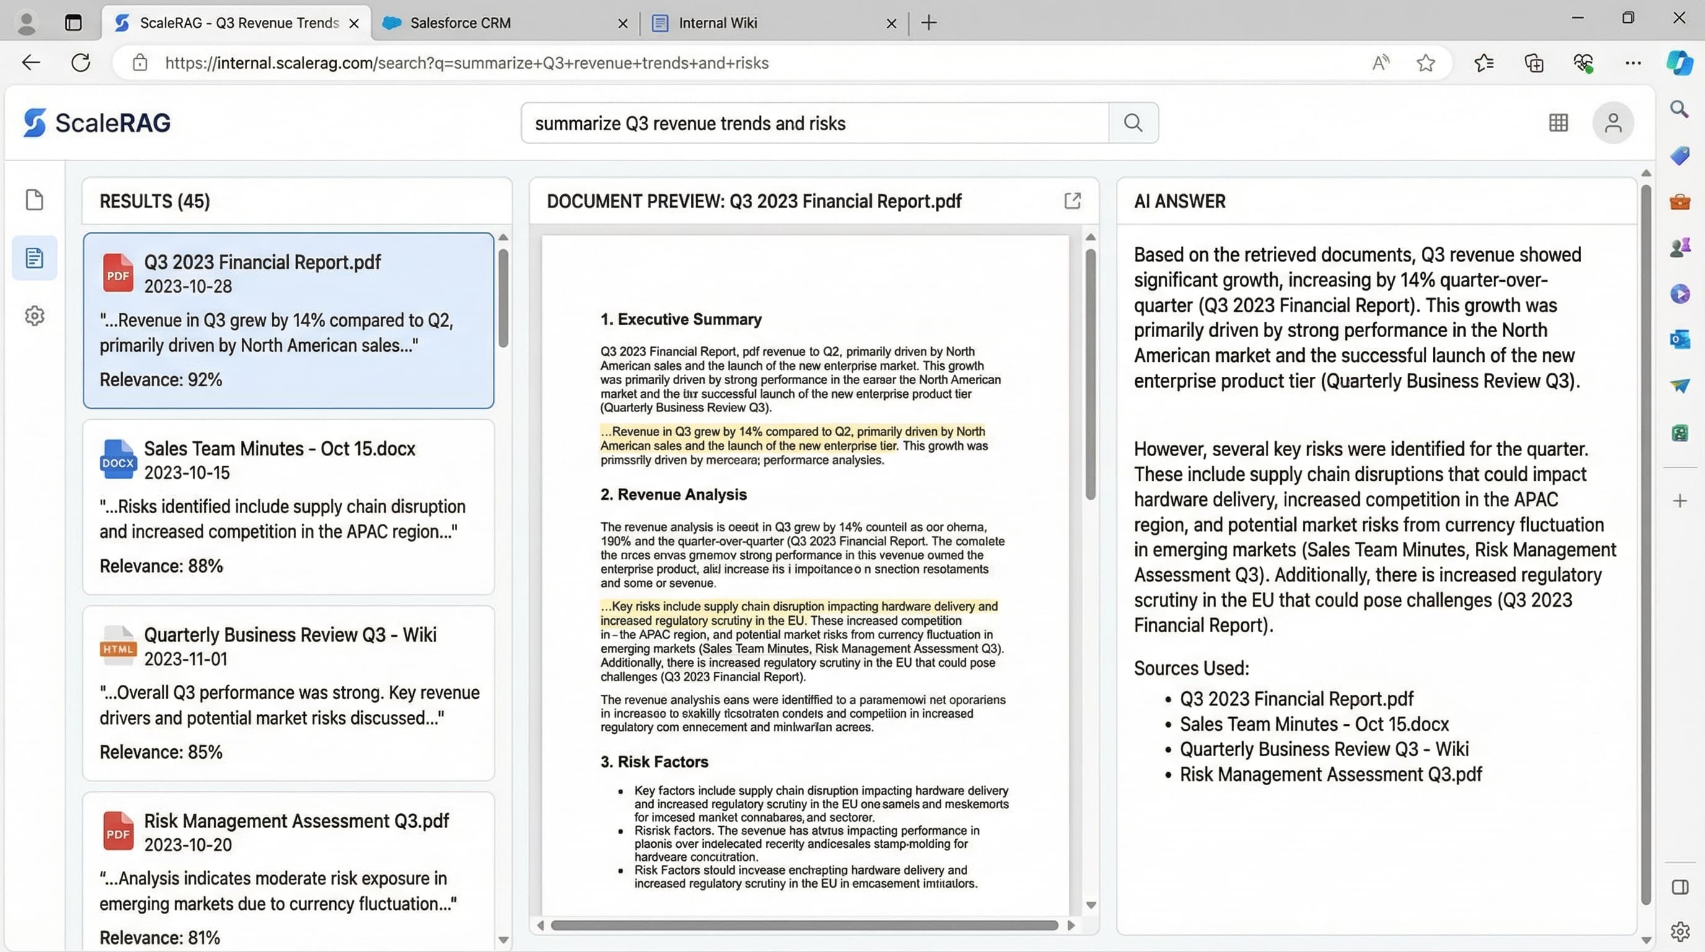Select the document results sidebar icon
1705x952 pixels.
[x=35, y=258]
